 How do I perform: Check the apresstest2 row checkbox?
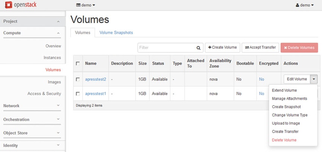click(78, 79)
